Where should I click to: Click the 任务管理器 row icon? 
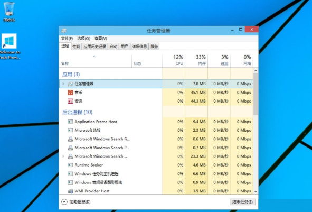click(70, 84)
